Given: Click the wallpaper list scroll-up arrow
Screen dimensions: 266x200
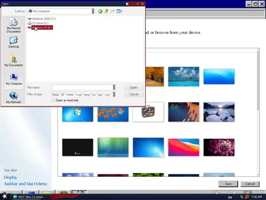Looking at the screenshot, I should 258,50.
